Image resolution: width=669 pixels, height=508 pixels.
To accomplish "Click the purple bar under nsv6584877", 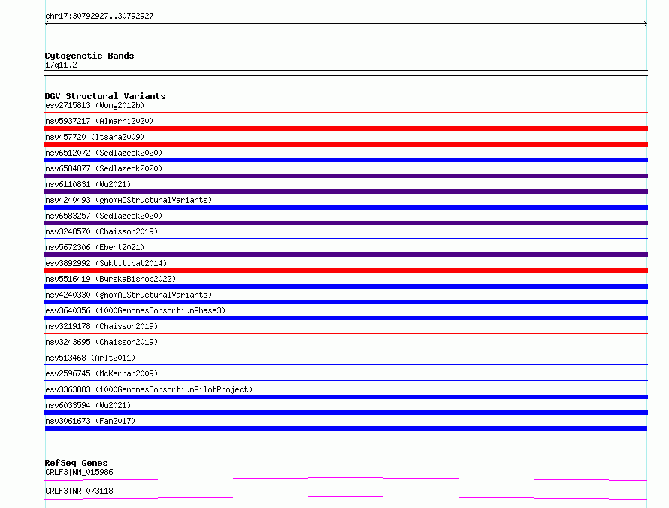I will [x=346, y=176].
